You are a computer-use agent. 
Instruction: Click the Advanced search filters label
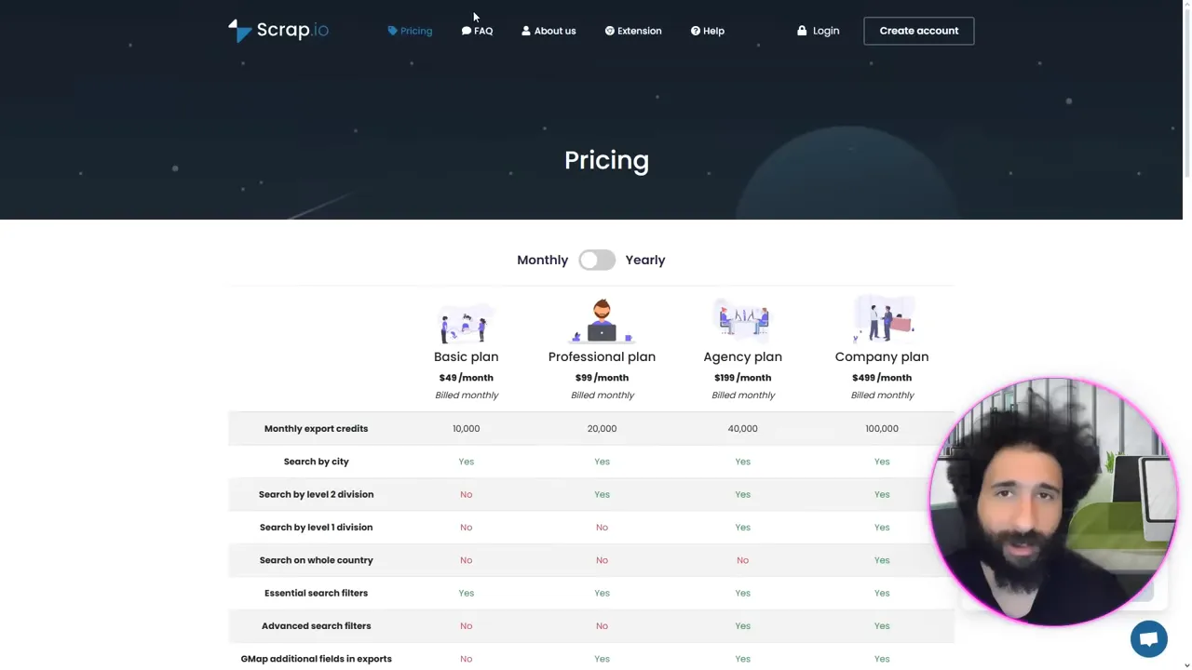(316, 626)
